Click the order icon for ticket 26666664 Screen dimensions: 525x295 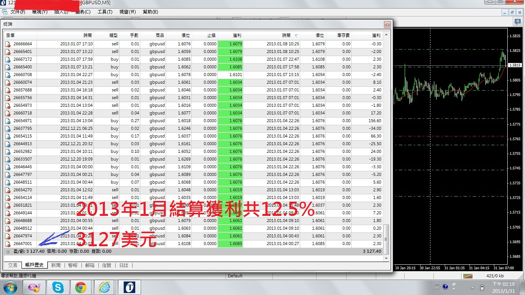8,44
